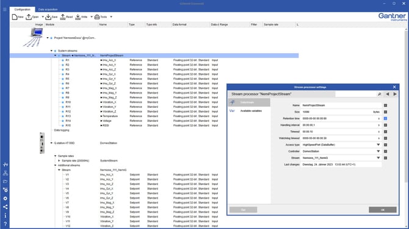Collapse the Additional streams node
The image size is (409, 229).
[56, 165]
